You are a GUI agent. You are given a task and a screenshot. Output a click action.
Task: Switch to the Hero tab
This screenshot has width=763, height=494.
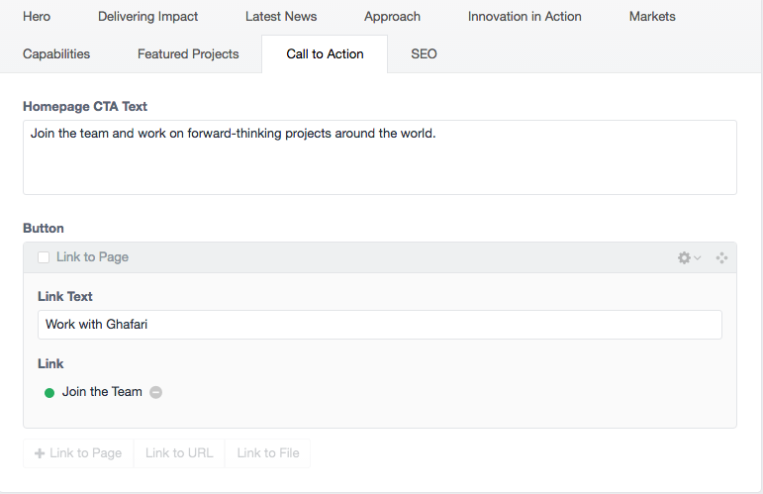(37, 17)
